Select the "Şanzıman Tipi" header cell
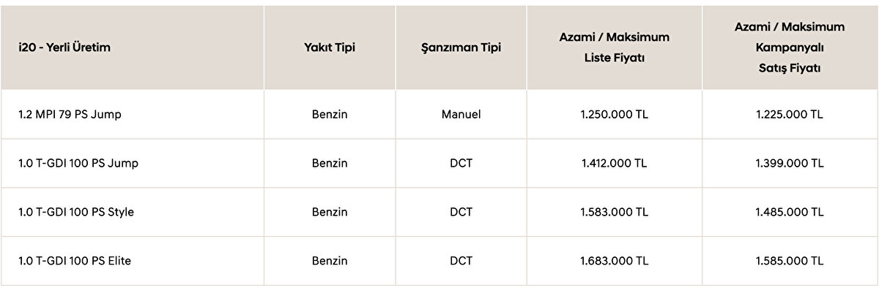The height and width of the screenshot is (293, 879). (x=461, y=47)
